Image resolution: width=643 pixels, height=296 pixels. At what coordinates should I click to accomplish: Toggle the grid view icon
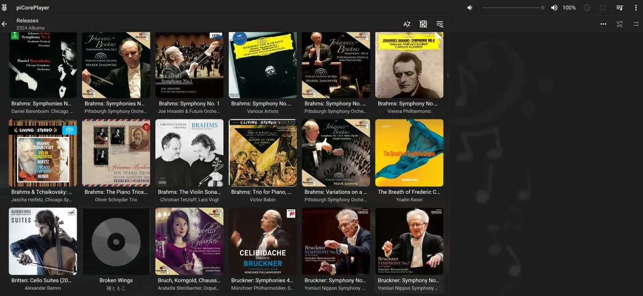(x=423, y=24)
